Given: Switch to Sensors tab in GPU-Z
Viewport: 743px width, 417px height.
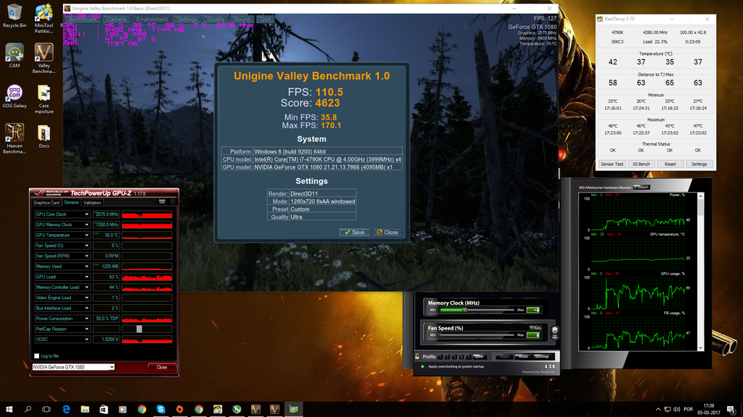Looking at the screenshot, I should click(71, 203).
